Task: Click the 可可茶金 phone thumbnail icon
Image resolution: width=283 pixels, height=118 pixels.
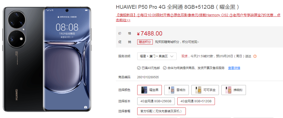Action: tap(198, 90)
